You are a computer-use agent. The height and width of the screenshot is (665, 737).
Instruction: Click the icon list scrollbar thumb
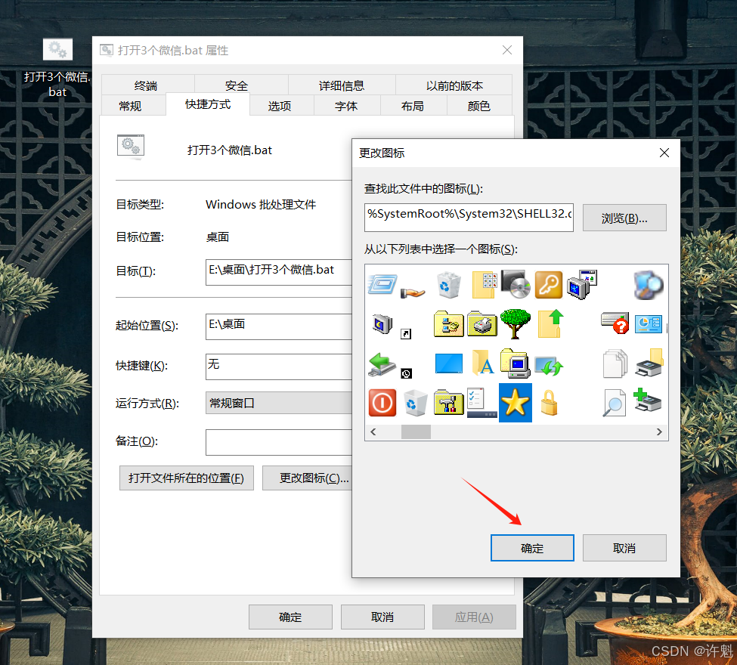(416, 432)
